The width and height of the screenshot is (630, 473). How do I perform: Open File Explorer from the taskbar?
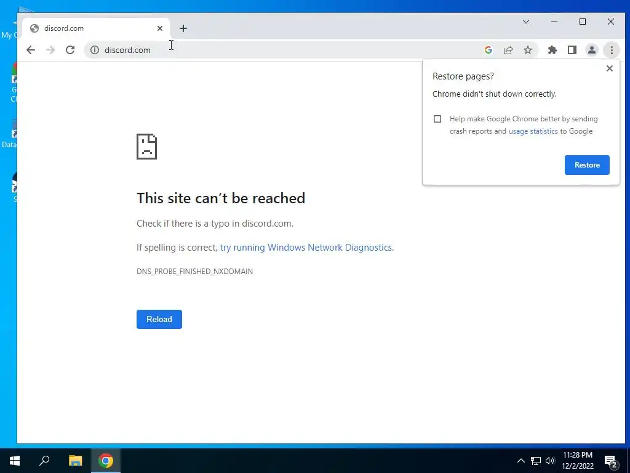click(75, 461)
